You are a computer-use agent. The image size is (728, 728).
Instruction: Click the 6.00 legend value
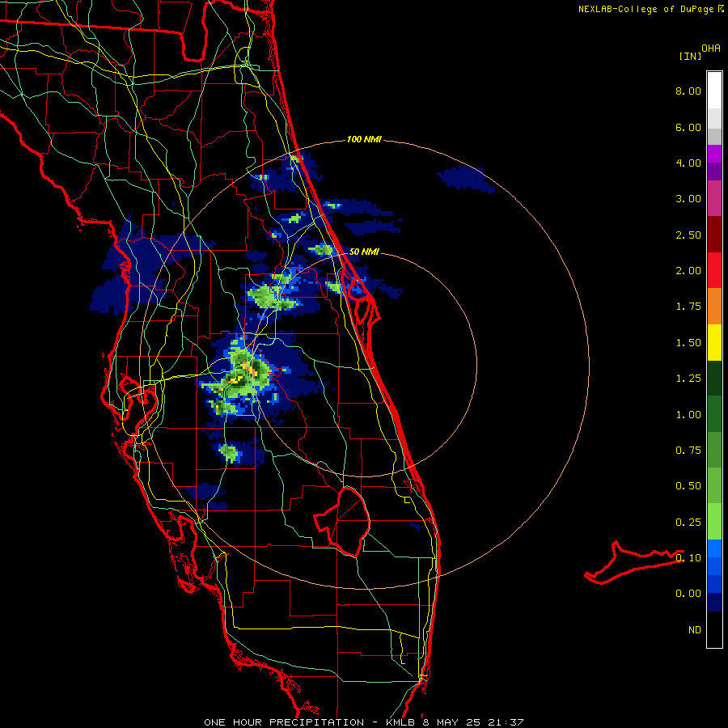(688, 127)
